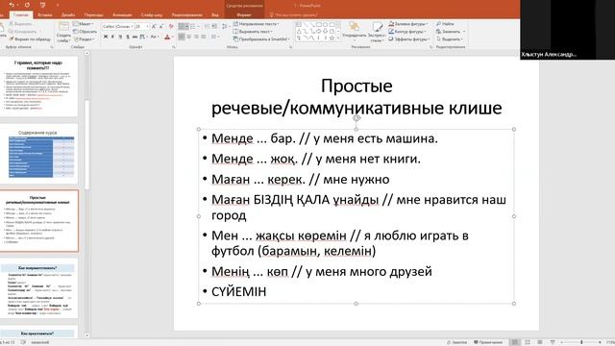
Task: Expand the shapes gallery with More arrow
Action: point(338,38)
